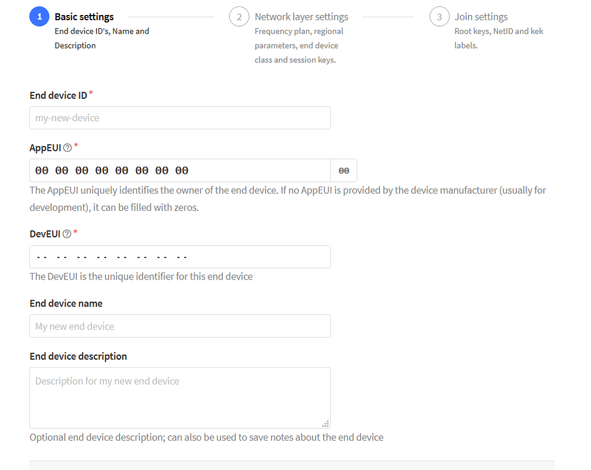Click the step 2 numbered circle
Screen dimensions: 591x470
point(239,16)
